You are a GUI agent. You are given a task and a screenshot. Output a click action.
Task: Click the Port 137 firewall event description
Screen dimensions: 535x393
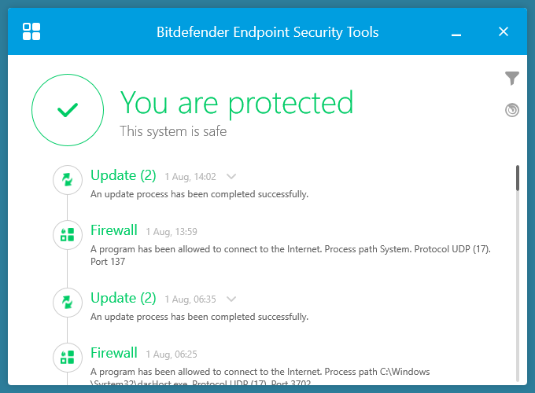coord(290,255)
